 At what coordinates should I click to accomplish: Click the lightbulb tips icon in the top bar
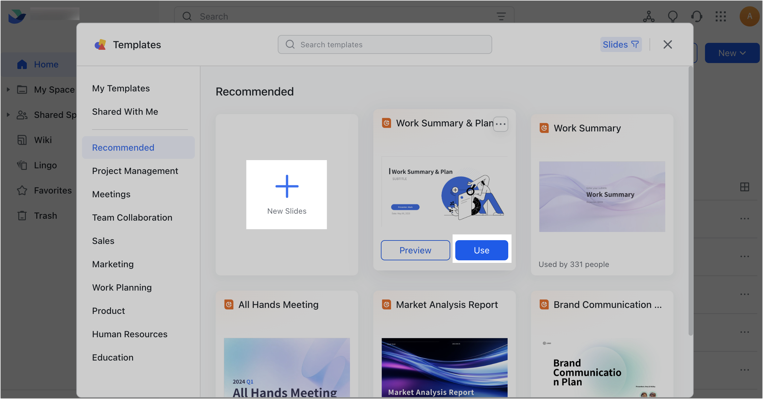pos(673,16)
